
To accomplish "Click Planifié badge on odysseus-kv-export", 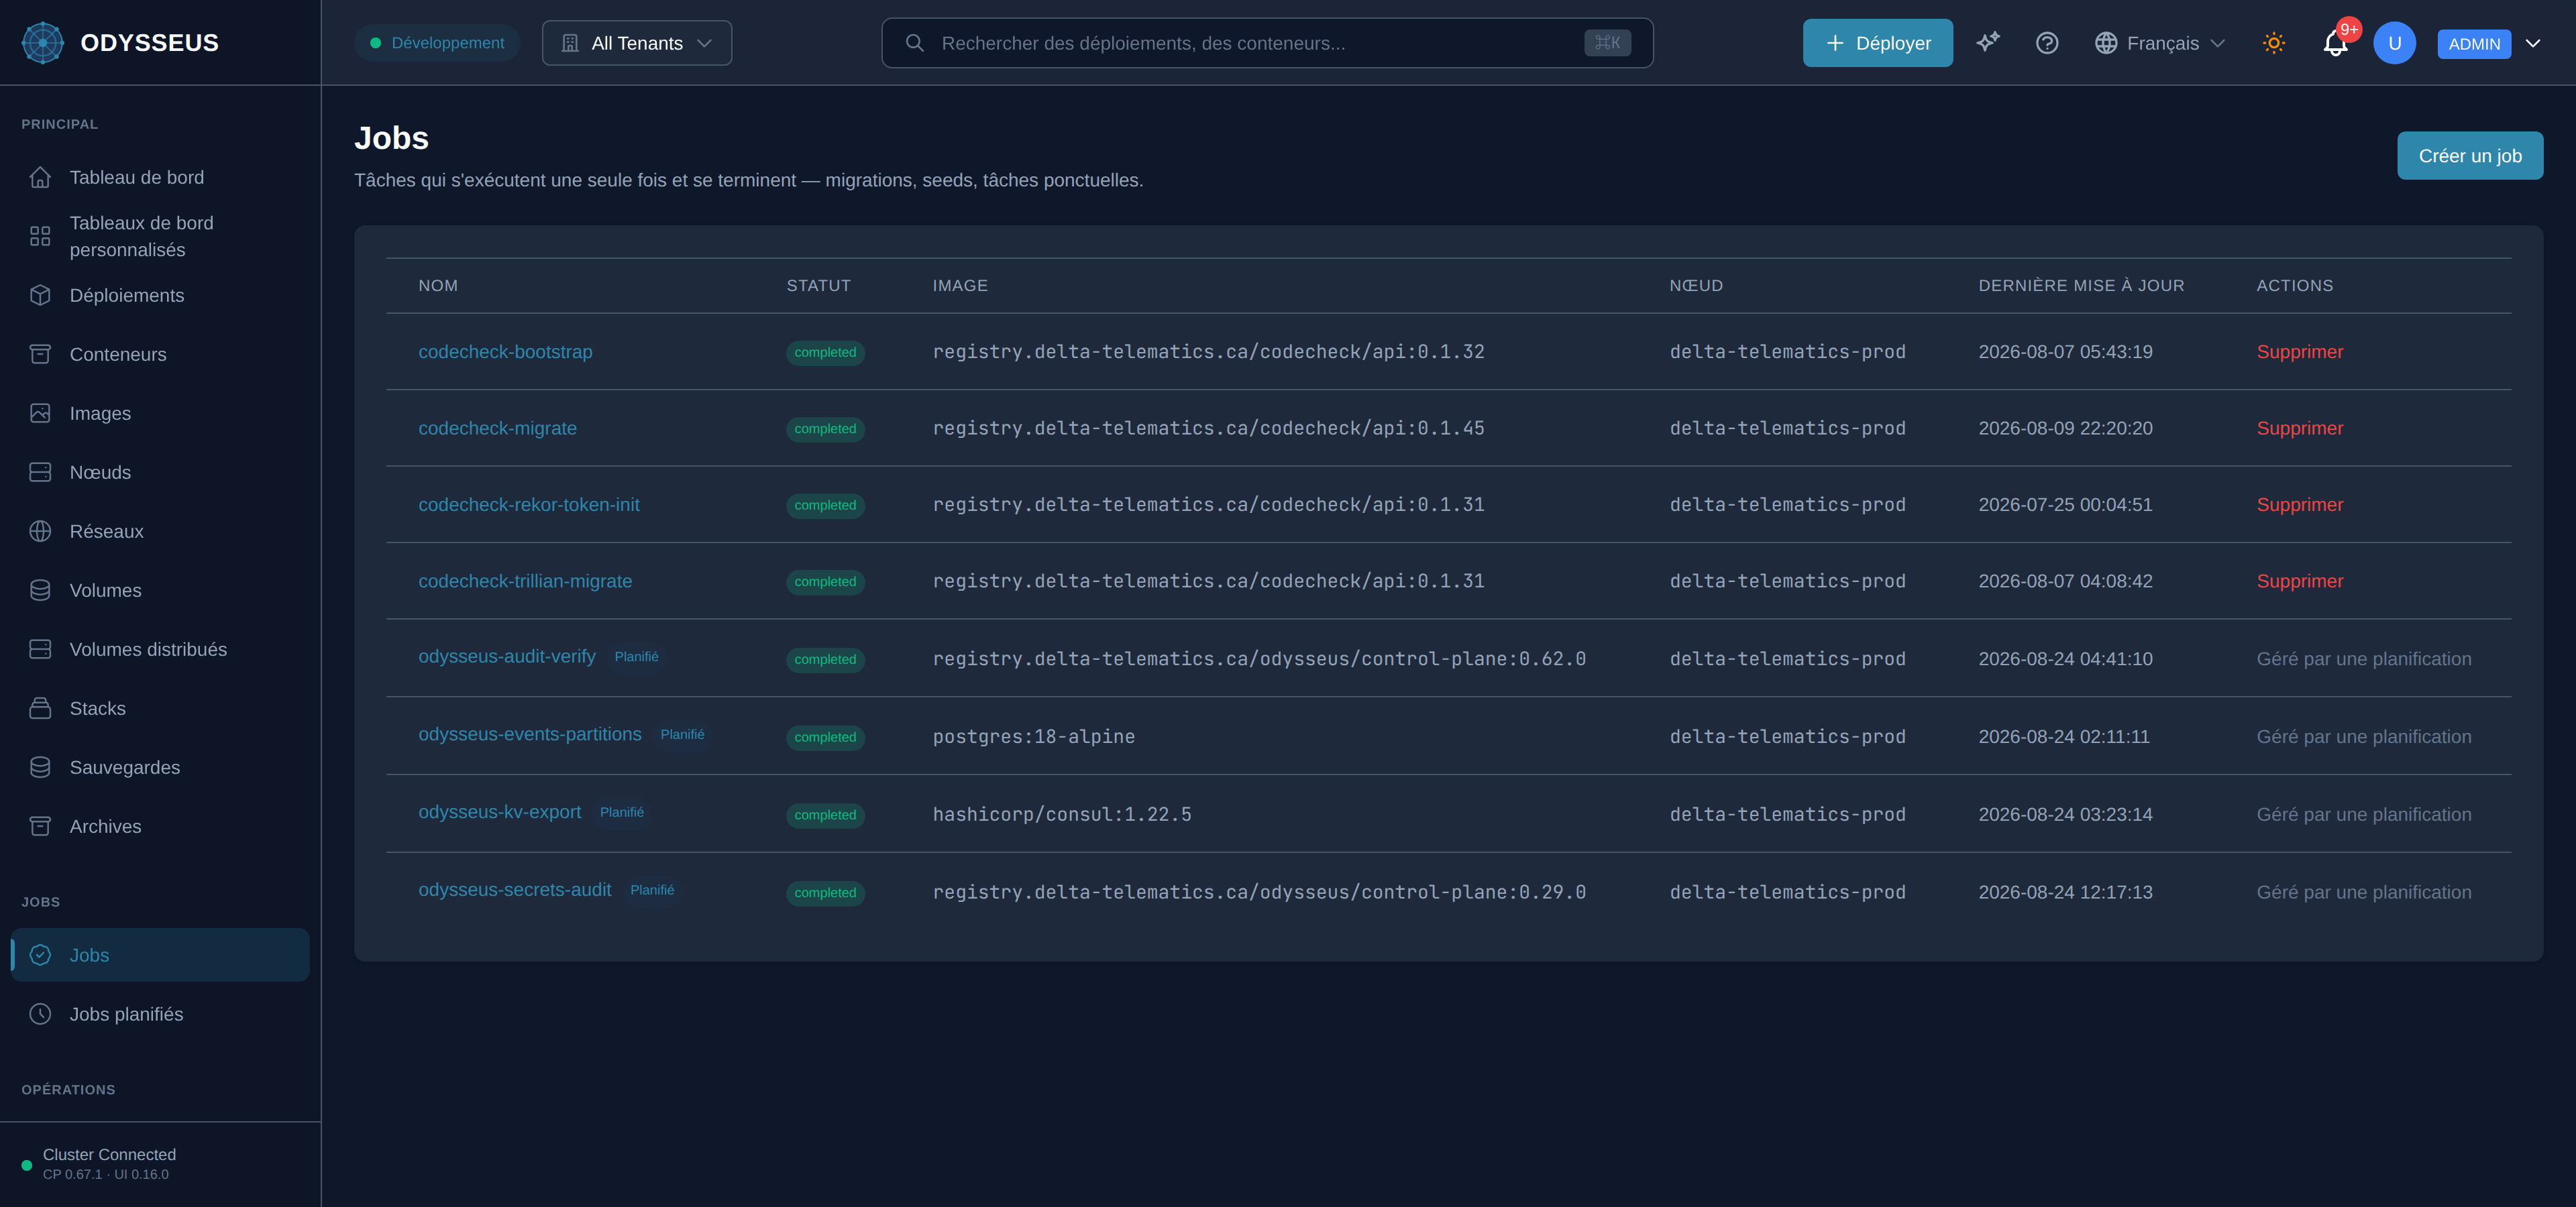I will (x=622, y=812).
